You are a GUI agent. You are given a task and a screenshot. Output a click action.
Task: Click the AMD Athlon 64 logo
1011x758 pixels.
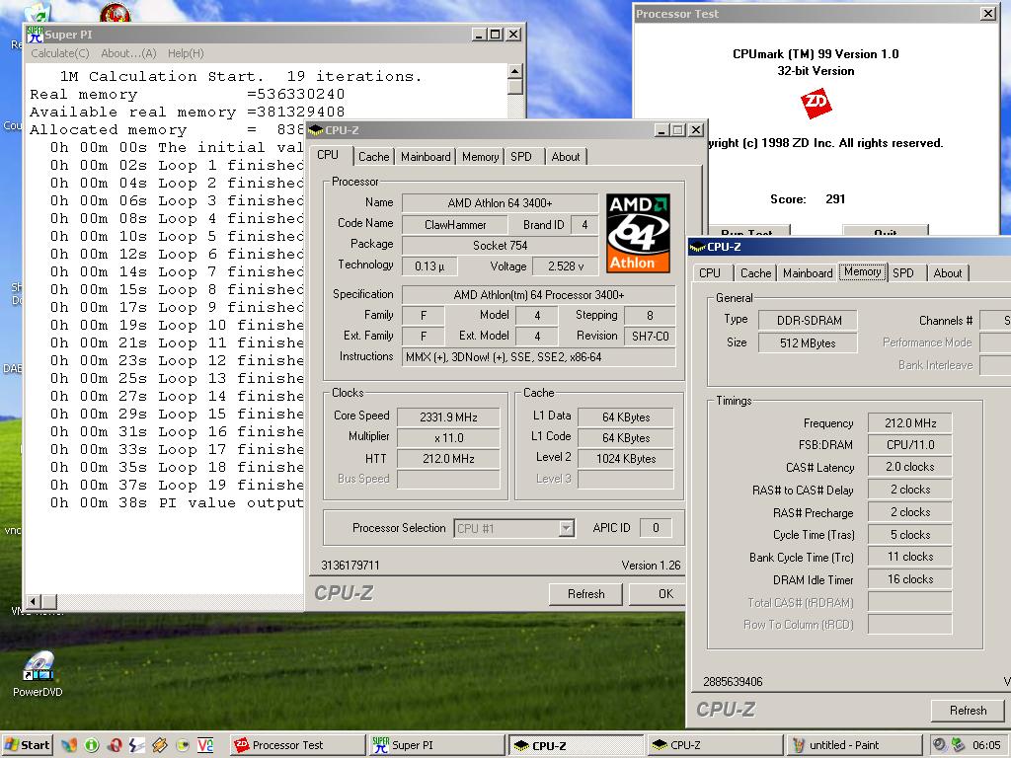coord(639,233)
